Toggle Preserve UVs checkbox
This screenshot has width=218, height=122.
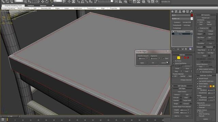[198, 28]
